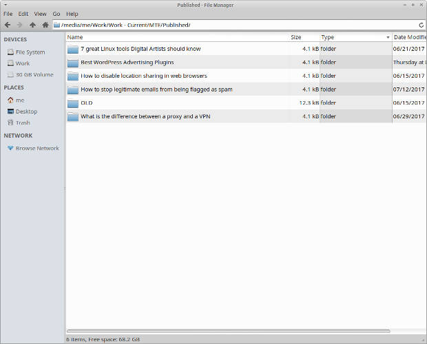The width and height of the screenshot is (427, 344).
Task: Open the window menu arrow in title bar
Action: click(x=6, y=5)
